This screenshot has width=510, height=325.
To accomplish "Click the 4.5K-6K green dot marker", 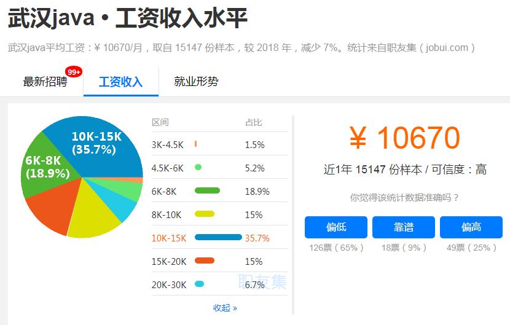I will coord(198,167).
